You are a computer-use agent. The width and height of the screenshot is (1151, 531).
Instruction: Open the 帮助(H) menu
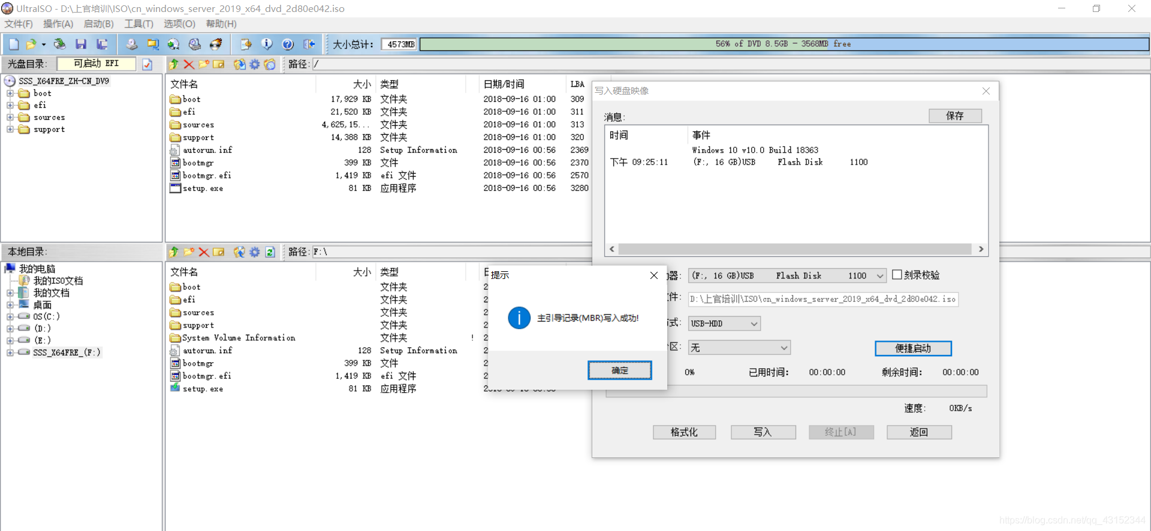(x=221, y=24)
